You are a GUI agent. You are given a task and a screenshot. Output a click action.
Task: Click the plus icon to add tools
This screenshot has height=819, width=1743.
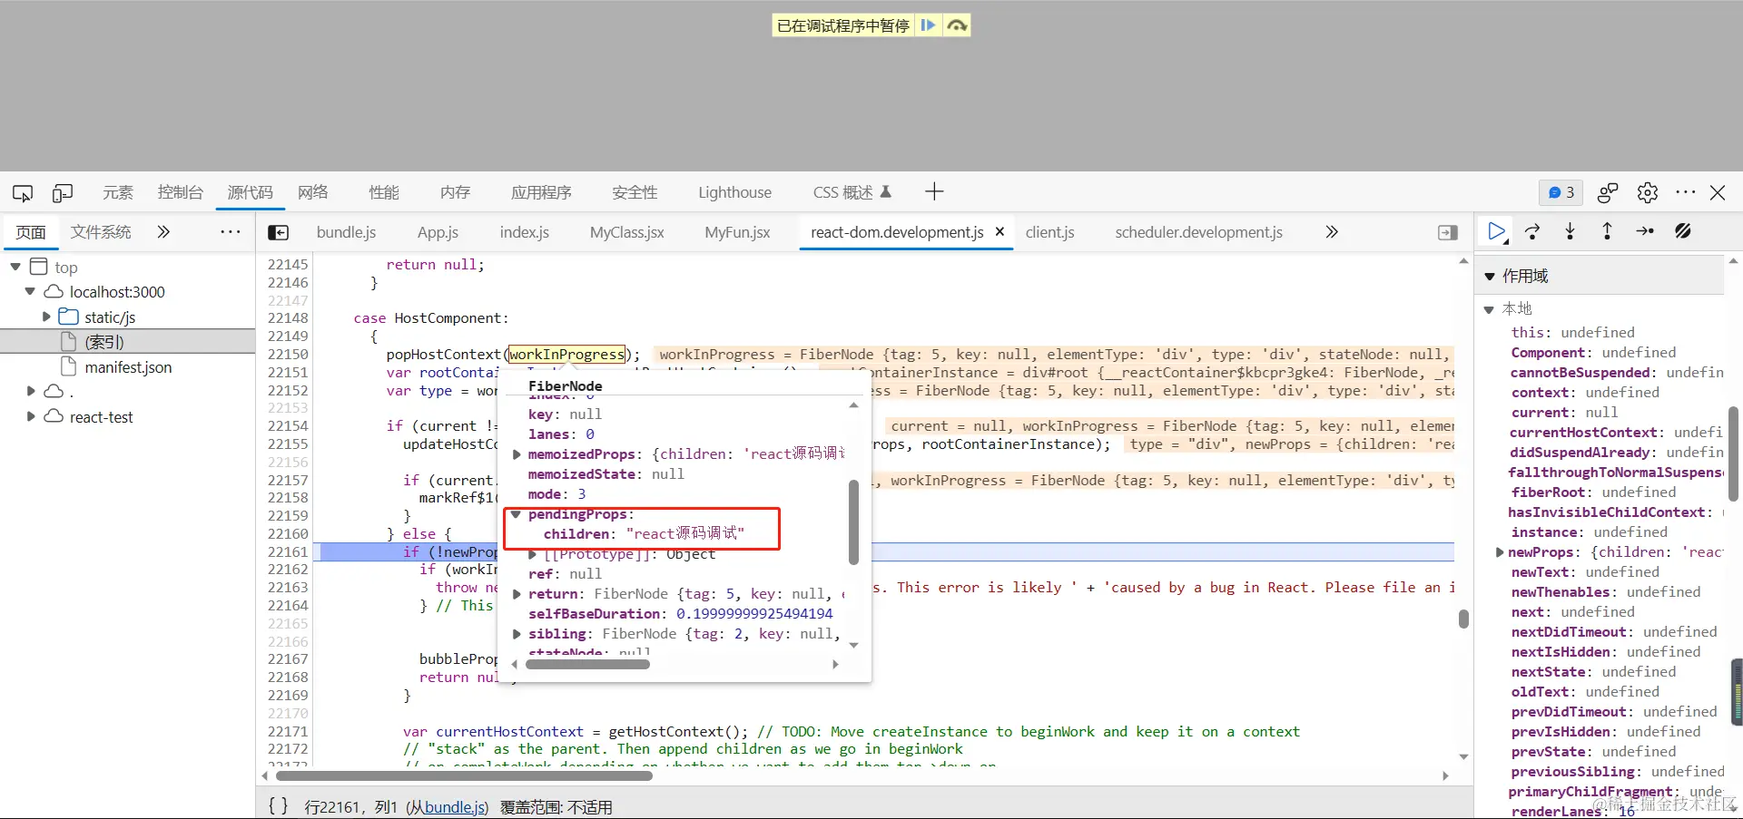click(x=934, y=191)
